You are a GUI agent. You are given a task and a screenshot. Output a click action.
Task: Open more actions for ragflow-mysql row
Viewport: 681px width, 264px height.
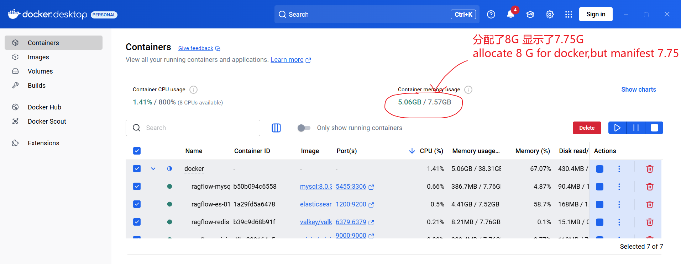pyautogui.click(x=619, y=187)
